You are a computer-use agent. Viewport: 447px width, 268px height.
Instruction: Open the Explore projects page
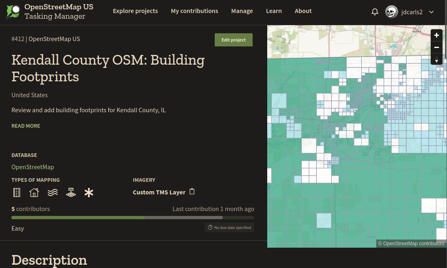pyautogui.click(x=135, y=11)
